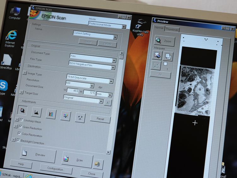Click the Preview button
This screenshot has width=237, height=178.
click(x=38, y=154)
